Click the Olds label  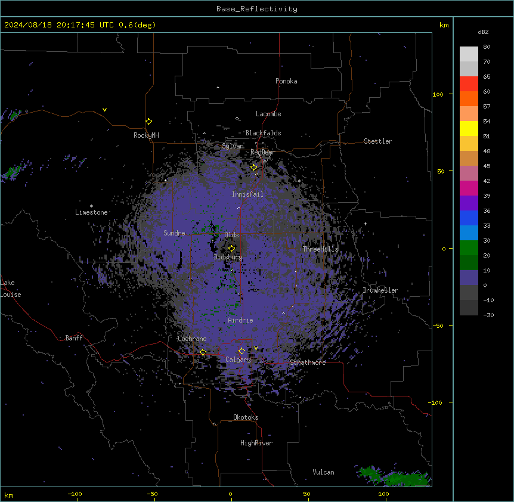click(231, 235)
